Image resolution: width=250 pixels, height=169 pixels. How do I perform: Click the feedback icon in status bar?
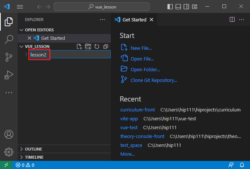231,165
